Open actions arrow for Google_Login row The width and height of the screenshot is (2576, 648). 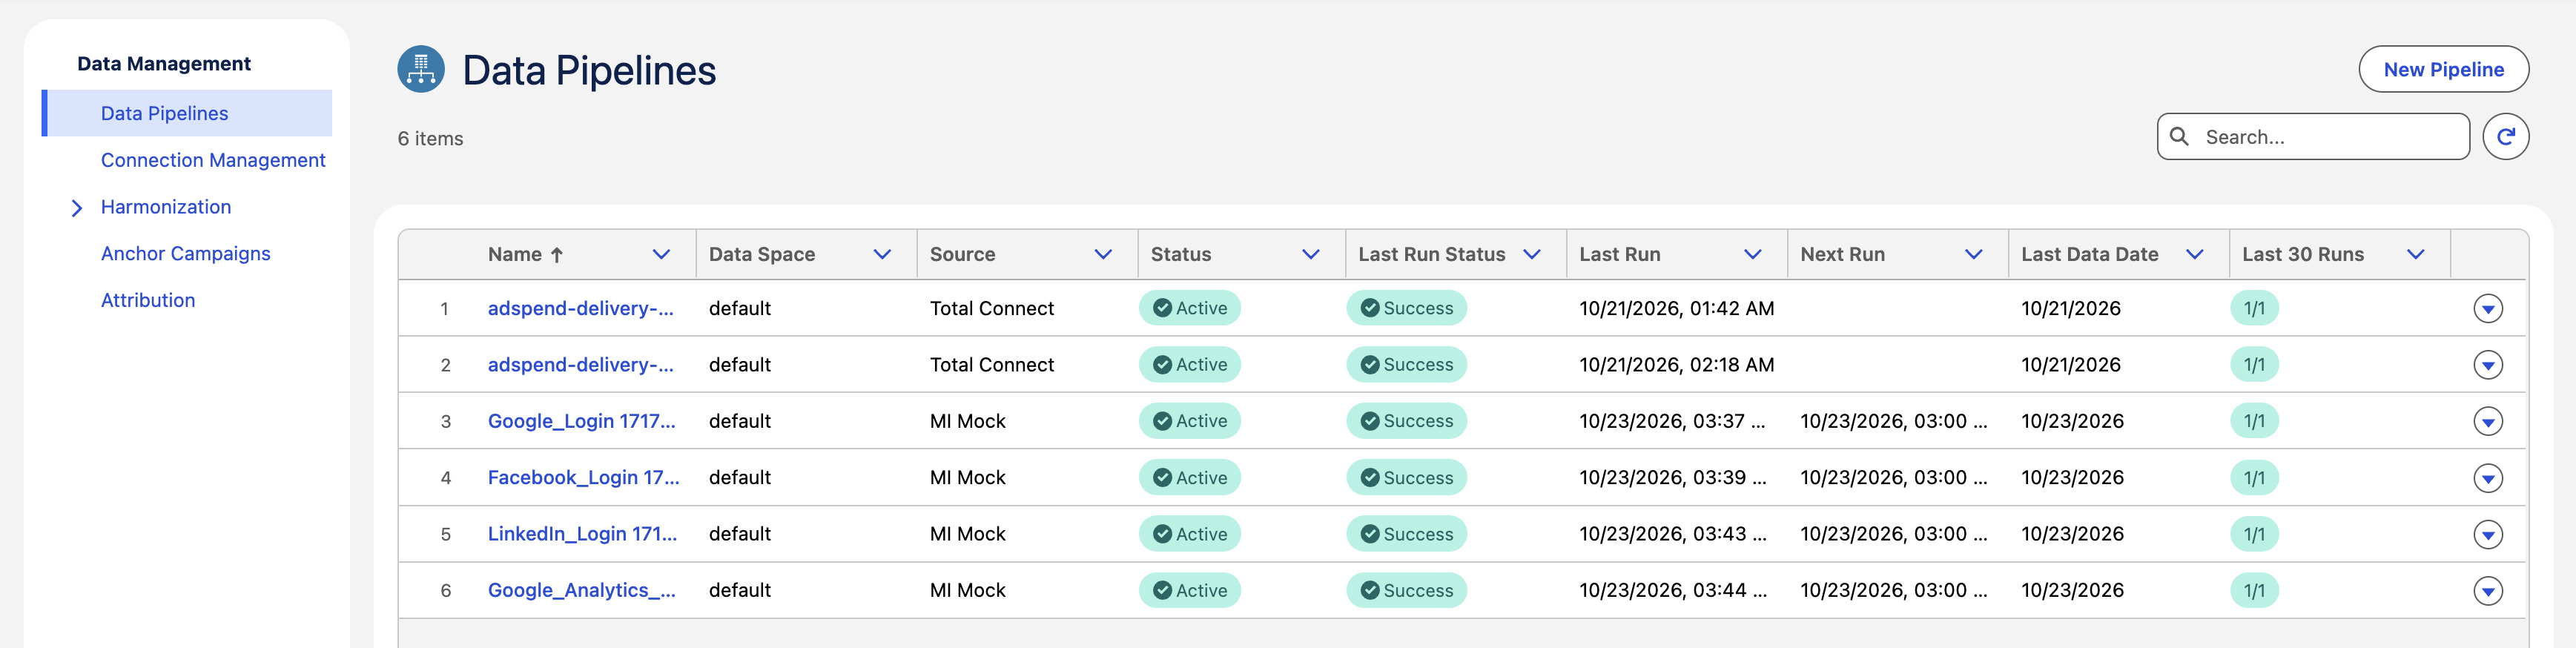2487,421
